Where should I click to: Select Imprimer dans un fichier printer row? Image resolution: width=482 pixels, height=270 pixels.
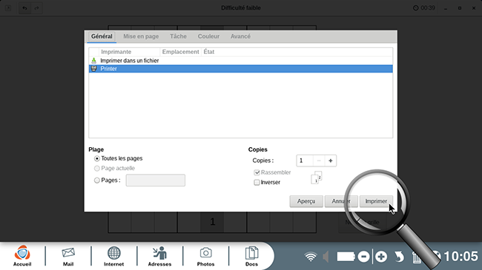[241, 61]
